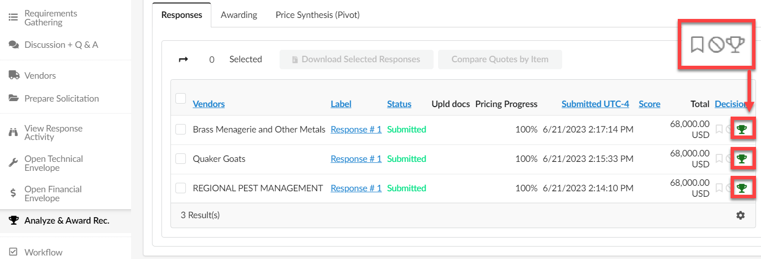Click the arrow icon beside selected count
The height and width of the screenshot is (259, 761).
pyautogui.click(x=183, y=60)
